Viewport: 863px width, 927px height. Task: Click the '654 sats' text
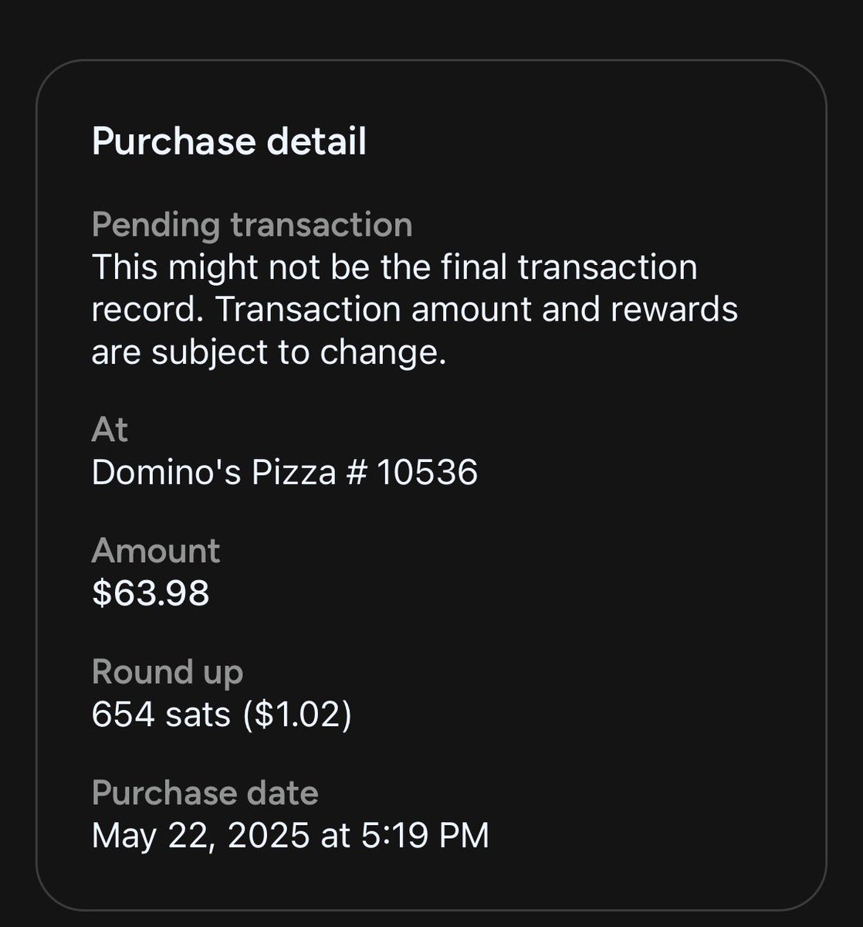[x=161, y=715]
